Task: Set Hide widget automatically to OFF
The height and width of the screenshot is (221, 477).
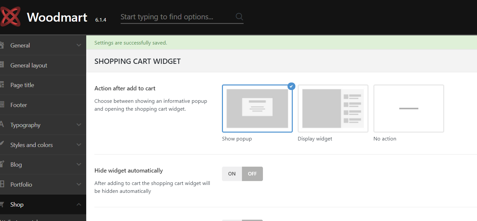Action: (252, 174)
